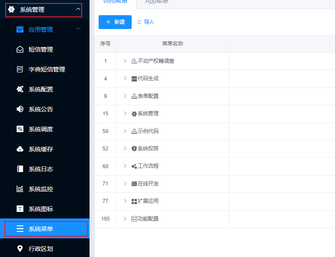Viewport: 335px width, 257px height.
Task: Click the 系统监控 chart icon
Action: click(20, 189)
